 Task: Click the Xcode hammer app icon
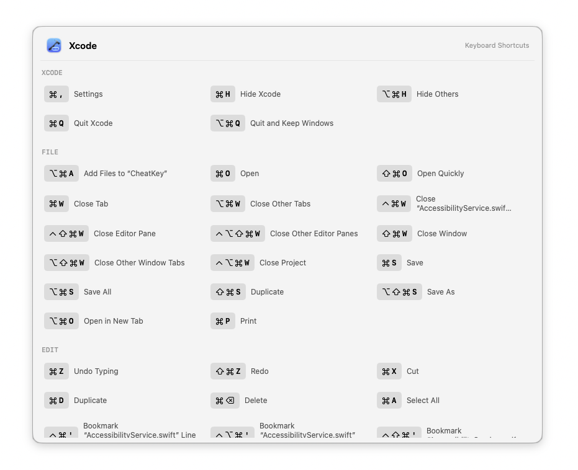(54, 46)
